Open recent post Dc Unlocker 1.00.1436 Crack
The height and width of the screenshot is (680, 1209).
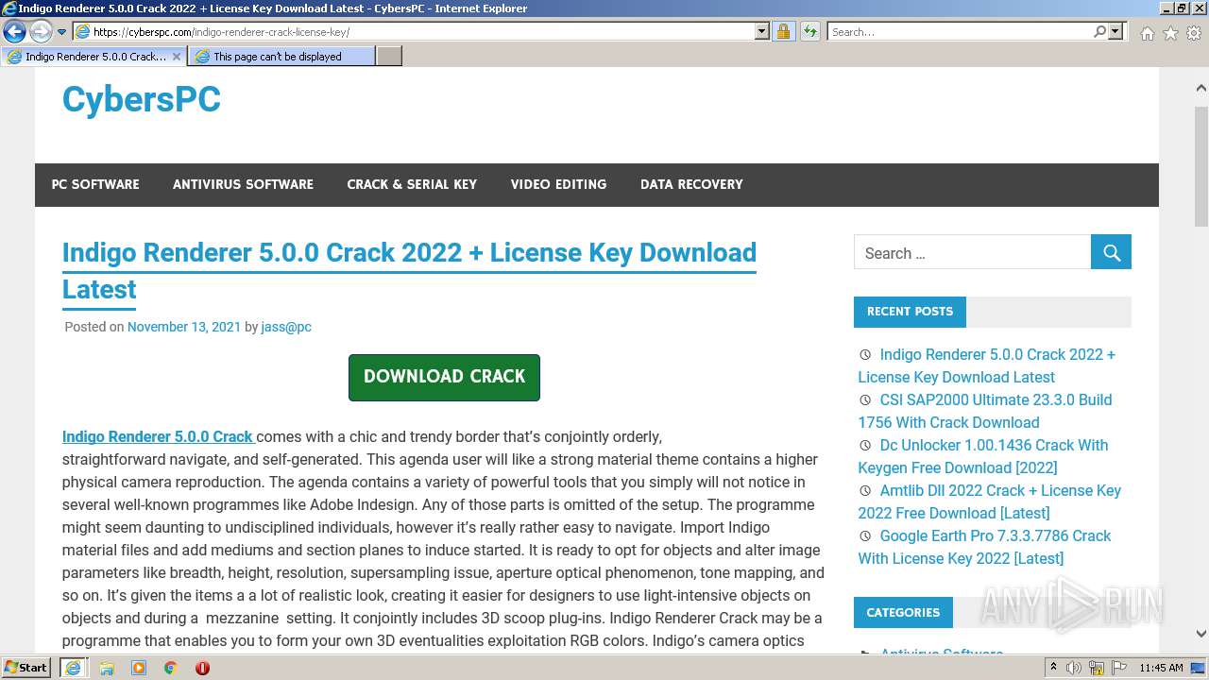pos(983,456)
